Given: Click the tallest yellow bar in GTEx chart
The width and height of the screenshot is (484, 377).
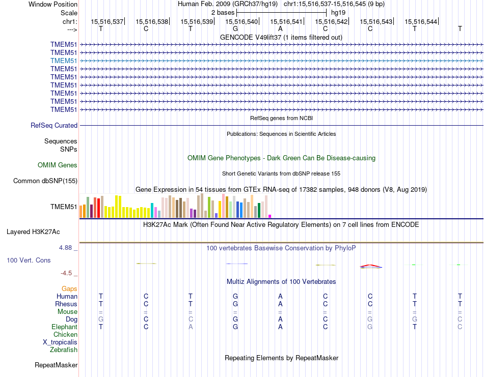Looking at the screenshot, I should click(x=117, y=207).
